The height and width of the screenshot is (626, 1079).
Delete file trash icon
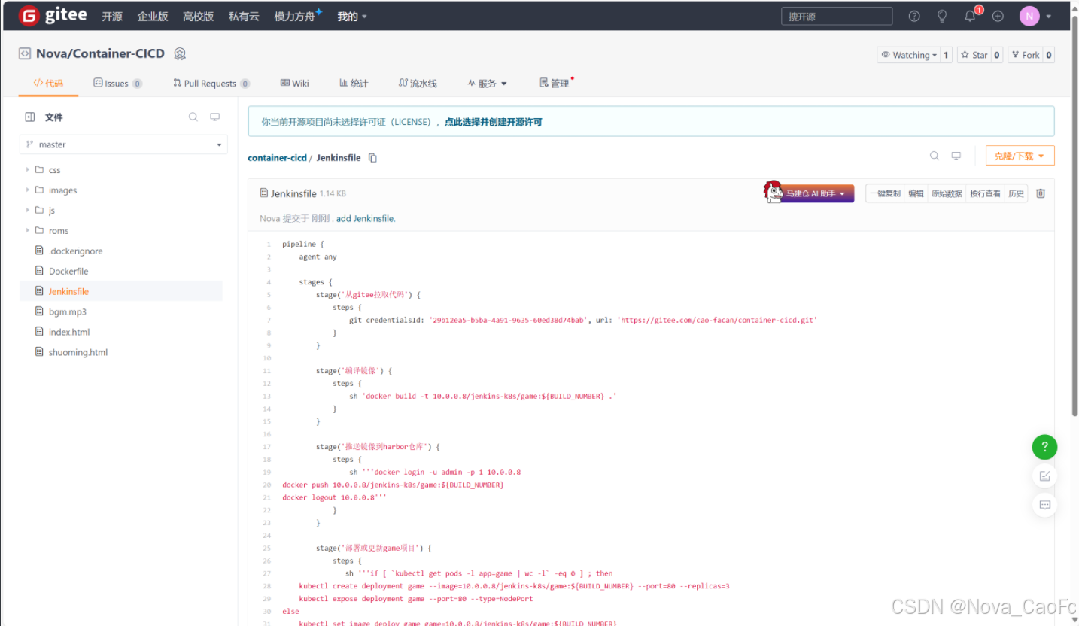tap(1041, 193)
